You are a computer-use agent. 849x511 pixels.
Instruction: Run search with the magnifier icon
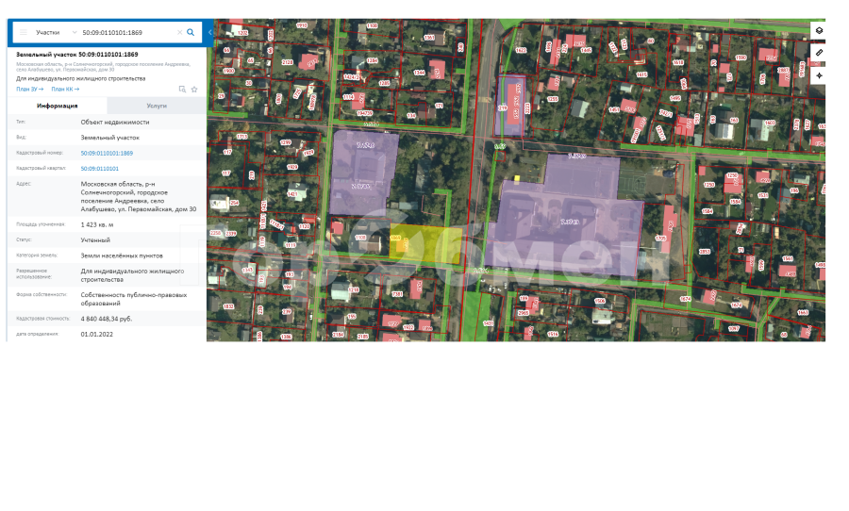(191, 32)
